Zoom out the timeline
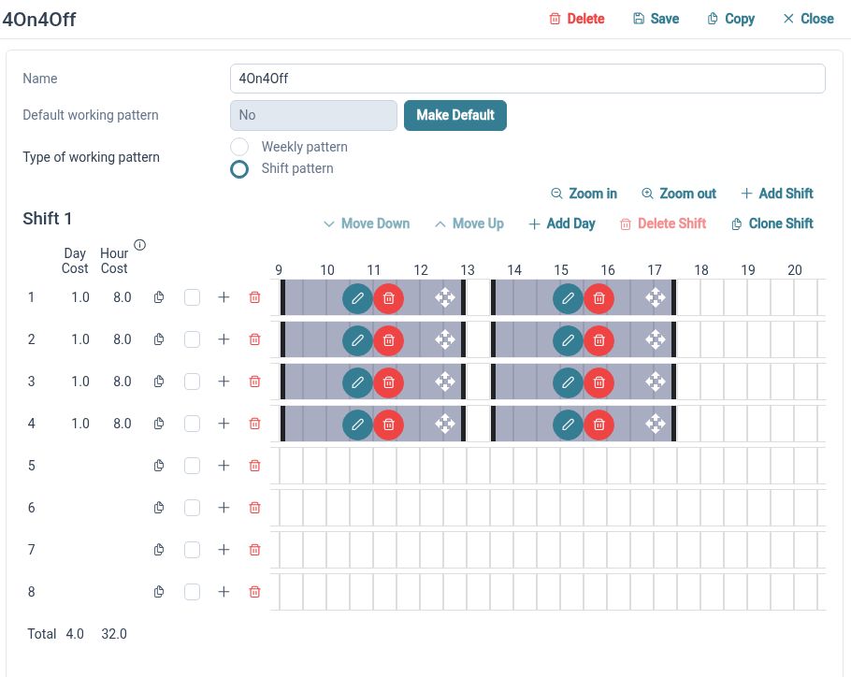 (678, 194)
